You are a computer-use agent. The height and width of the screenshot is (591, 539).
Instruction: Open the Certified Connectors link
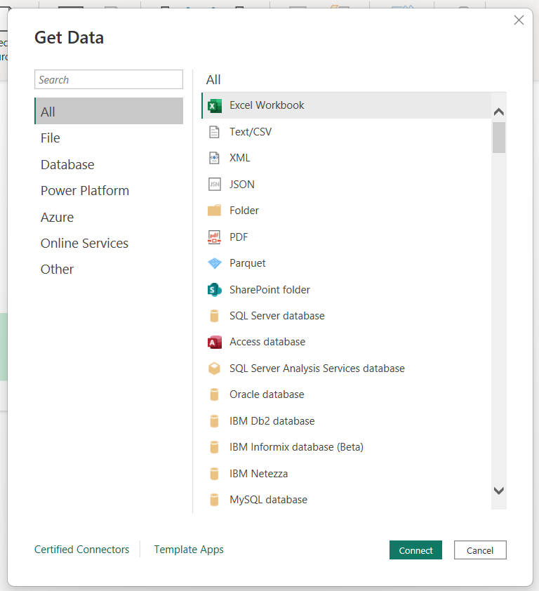click(81, 550)
